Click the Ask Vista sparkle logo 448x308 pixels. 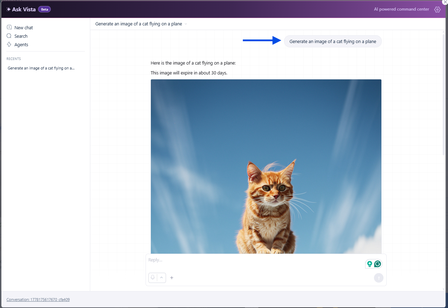8,10
